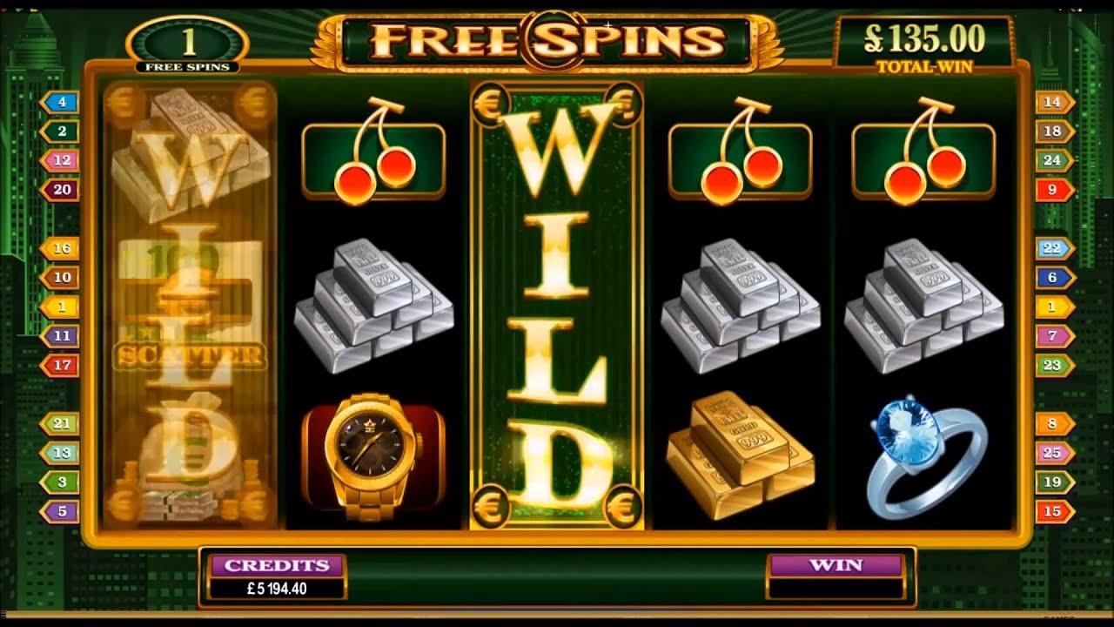Select payline marker 20 on left side

(x=60, y=190)
